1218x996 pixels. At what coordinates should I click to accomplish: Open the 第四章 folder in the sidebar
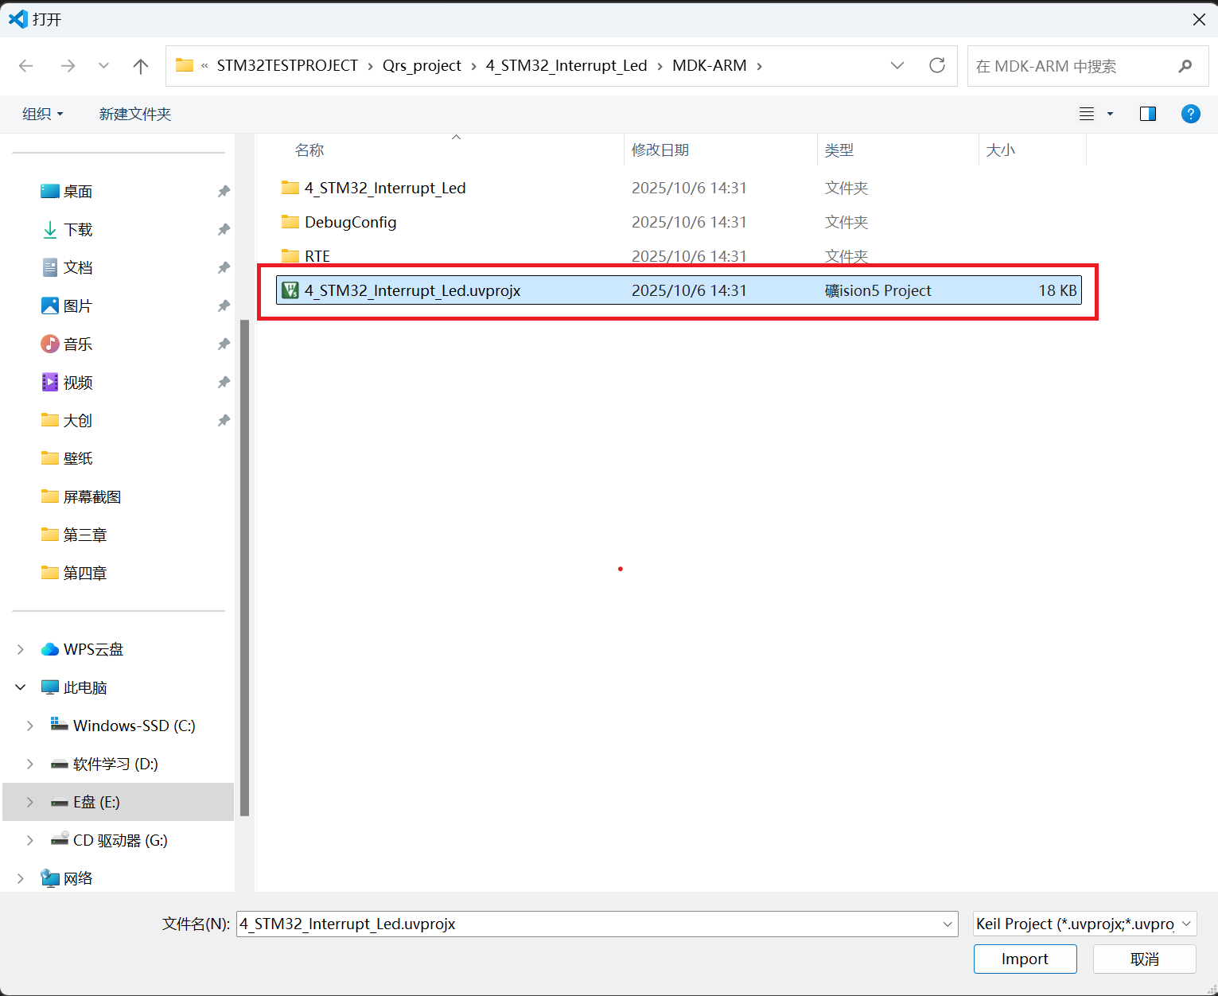85,573
